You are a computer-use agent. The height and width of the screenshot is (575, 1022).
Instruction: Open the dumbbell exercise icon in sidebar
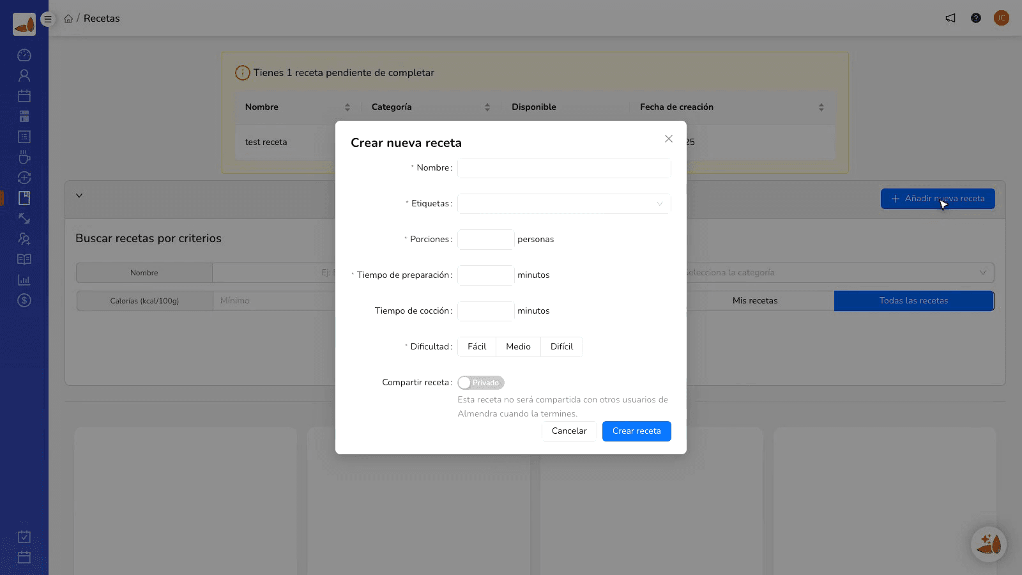click(24, 218)
